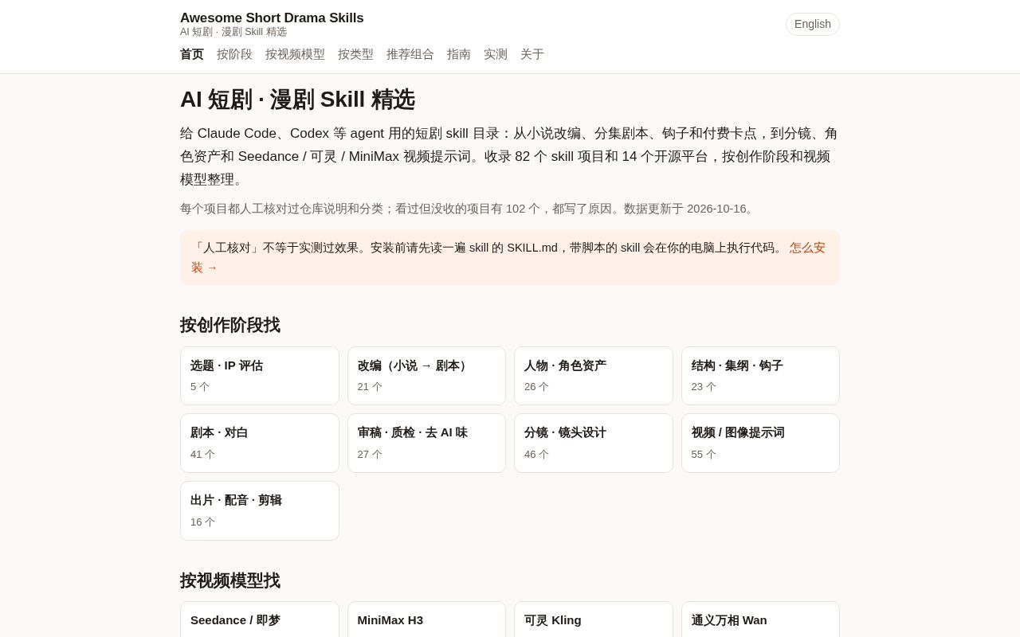
Task: Open the Seedance / 即梦 model card
Action: point(260,619)
